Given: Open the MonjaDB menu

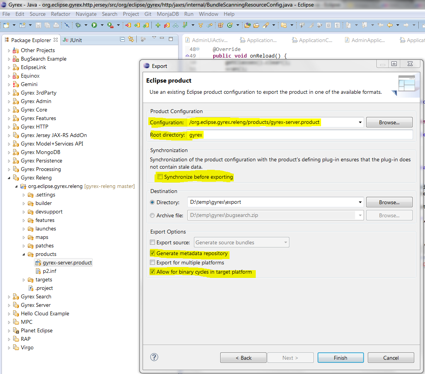Looking at the screenshot, I should tap(168, 14).
